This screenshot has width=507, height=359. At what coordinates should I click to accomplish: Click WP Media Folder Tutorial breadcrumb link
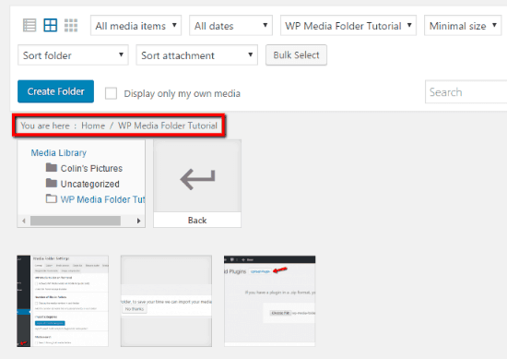click(x=168, y=126)
